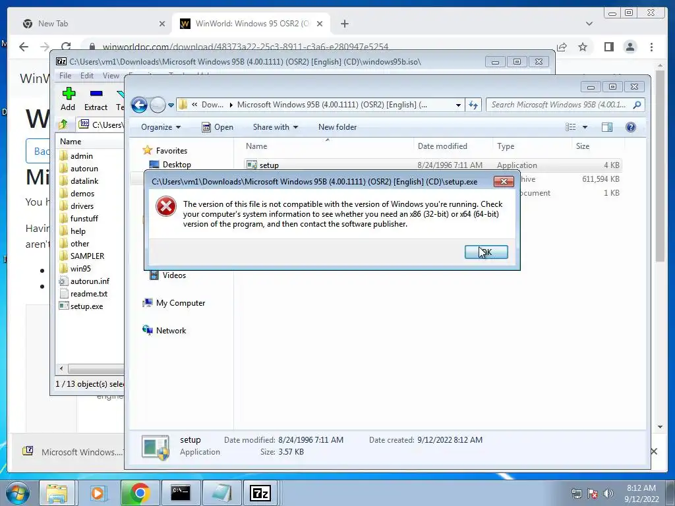Select the SAMPLER folder in 7-Zip

[x=87, y=256]
